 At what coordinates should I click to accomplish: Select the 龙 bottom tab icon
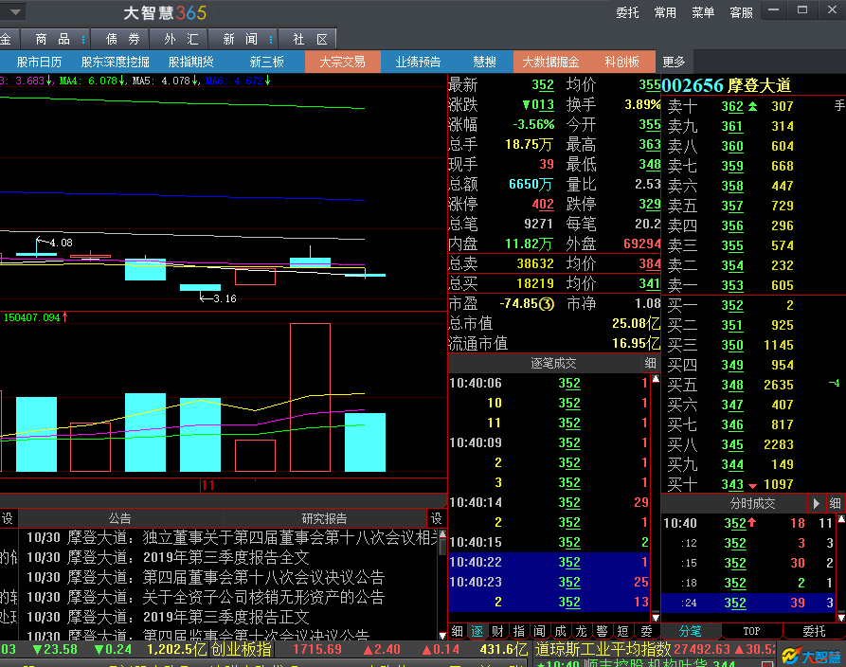(x=581, y=631)
